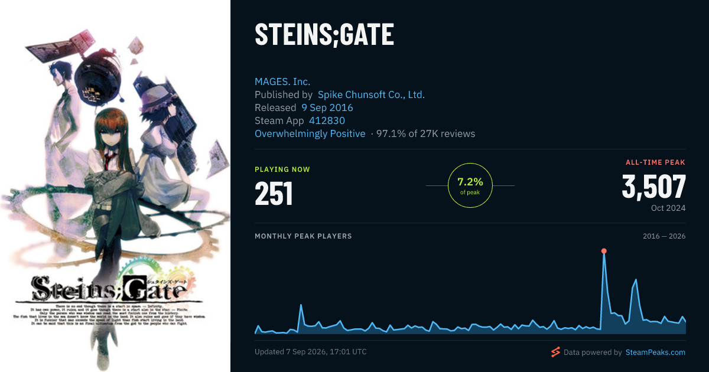This screenshot has height=372, width=709.
Task: Click the Updated 7 Sep 2026 timestamp
Action: tap(311, 352)
